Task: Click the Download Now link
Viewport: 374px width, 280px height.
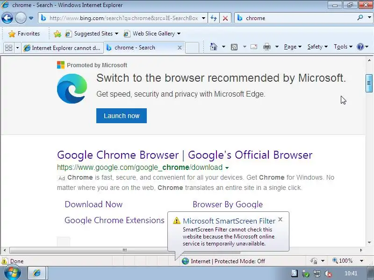Action: tap(93, 204)
